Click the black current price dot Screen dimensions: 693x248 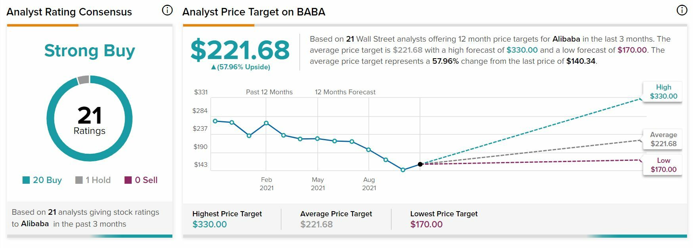(x=420, y=164)
